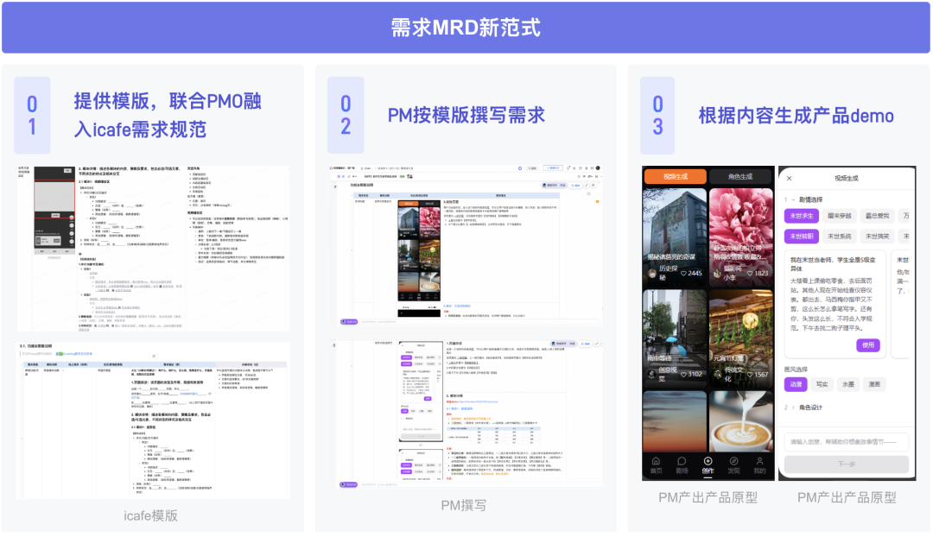
Task: Select the 末世搞笑 plot chip
Action: 877,236
